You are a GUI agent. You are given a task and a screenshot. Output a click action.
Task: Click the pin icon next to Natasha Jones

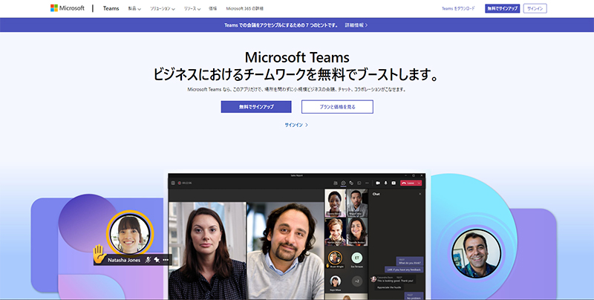click(x=157, y=260)
